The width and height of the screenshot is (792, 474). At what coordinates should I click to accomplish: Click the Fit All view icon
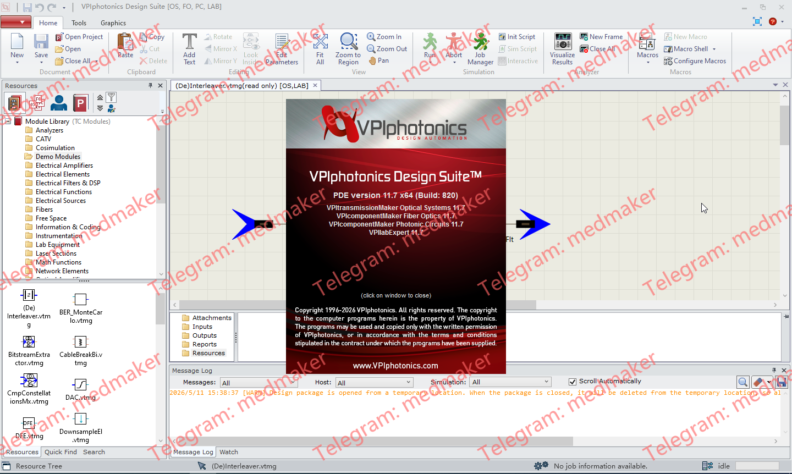[320, 42]
